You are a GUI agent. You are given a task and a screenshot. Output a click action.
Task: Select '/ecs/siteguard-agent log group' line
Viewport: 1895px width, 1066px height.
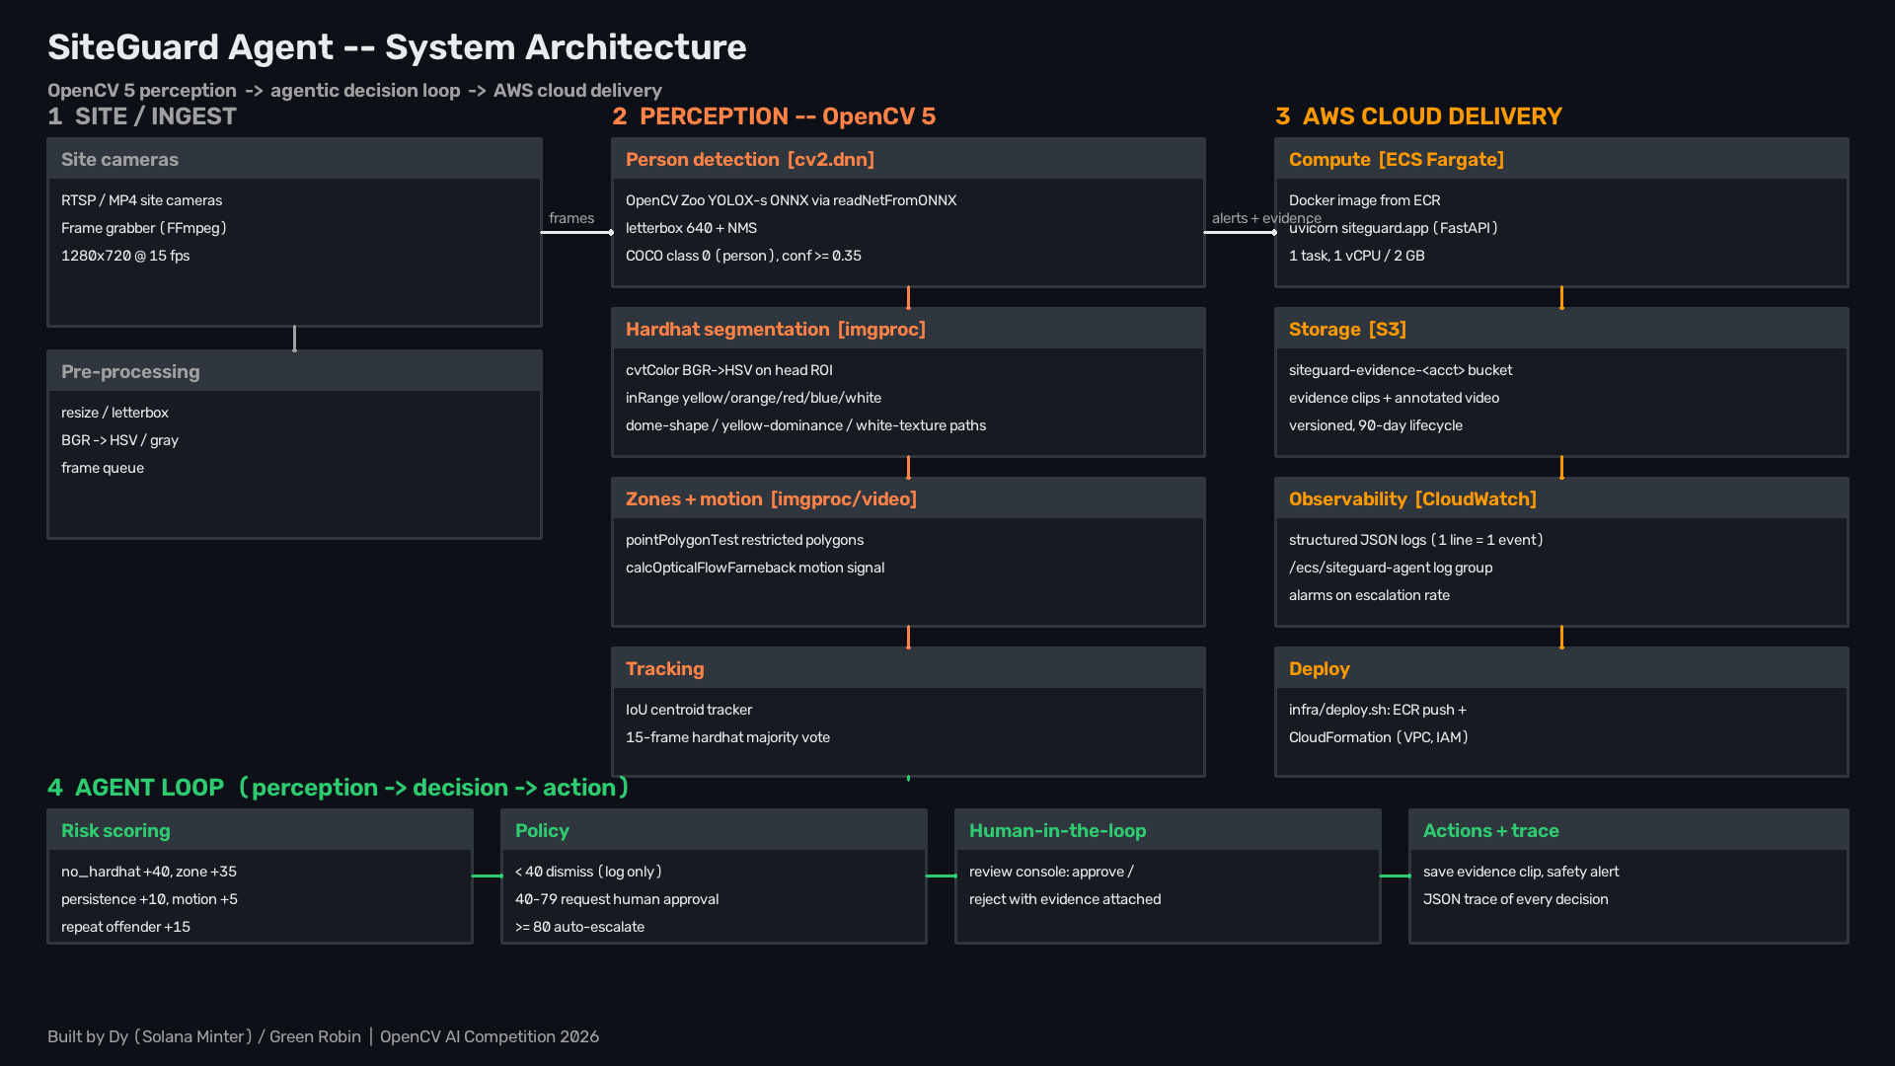(1390, 568)
